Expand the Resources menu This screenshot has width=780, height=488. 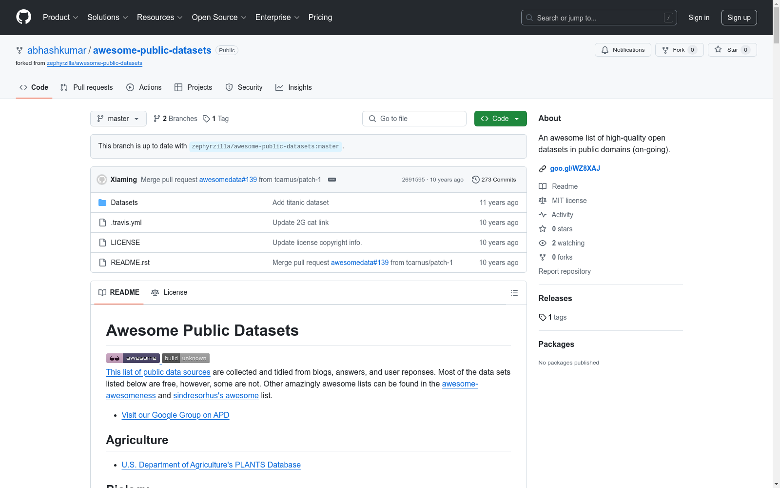point(160,18)
